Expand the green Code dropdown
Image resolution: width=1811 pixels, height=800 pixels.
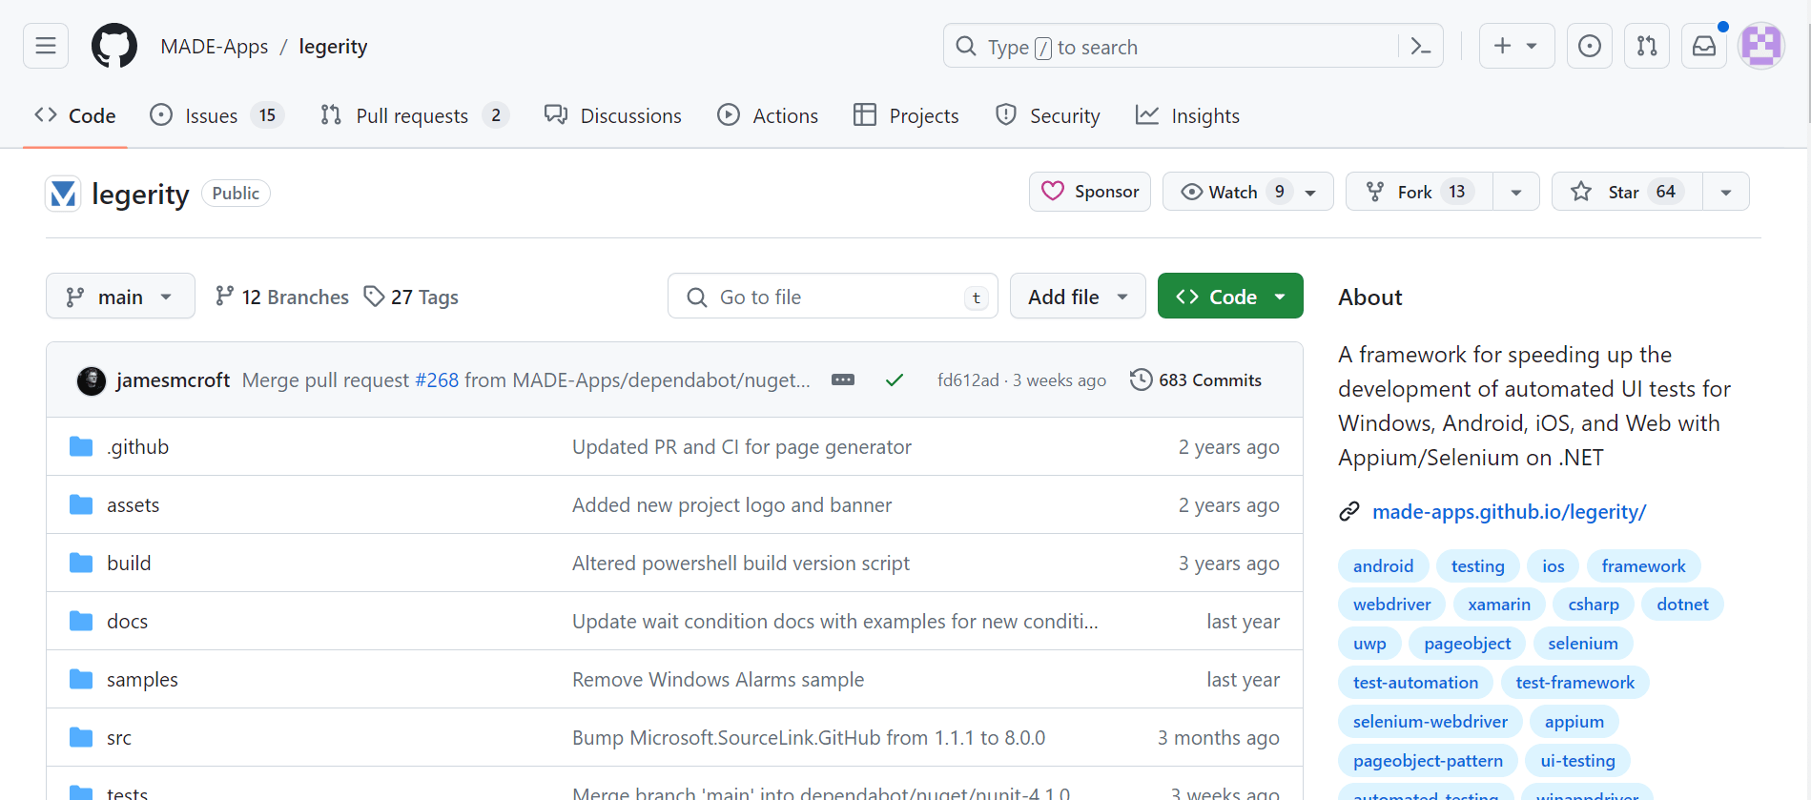(1230, 297)
